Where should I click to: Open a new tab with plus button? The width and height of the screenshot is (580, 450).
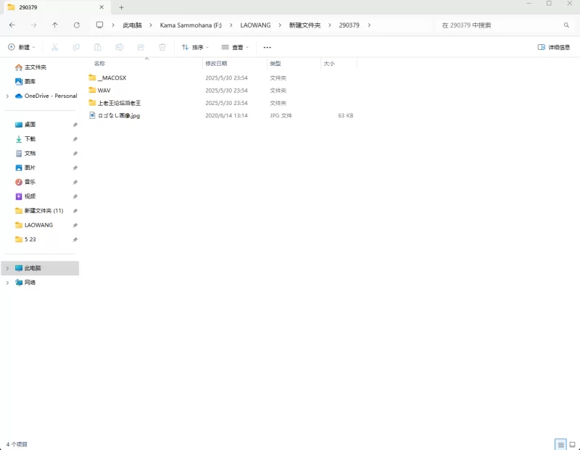121,7
